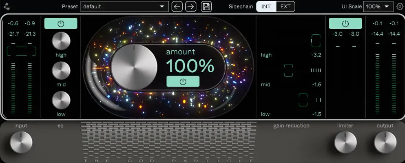Click the output label on bottom panel
The height and width of the screenshot is (163, 405).
[385, 126]
